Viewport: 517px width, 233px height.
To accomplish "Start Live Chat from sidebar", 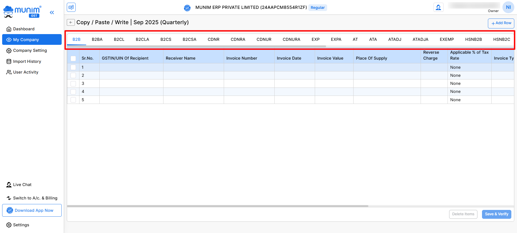I will (22, 185).
